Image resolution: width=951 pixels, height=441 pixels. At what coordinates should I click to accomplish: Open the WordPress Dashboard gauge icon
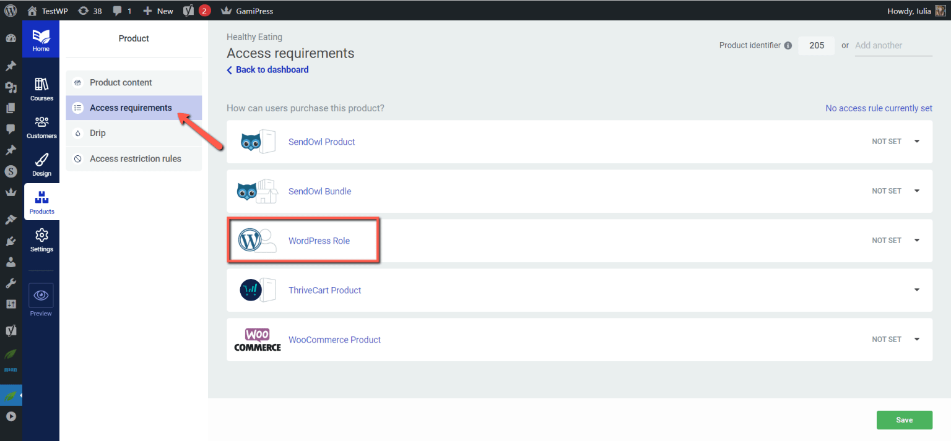pyautogui.click(x=11, y=38)
